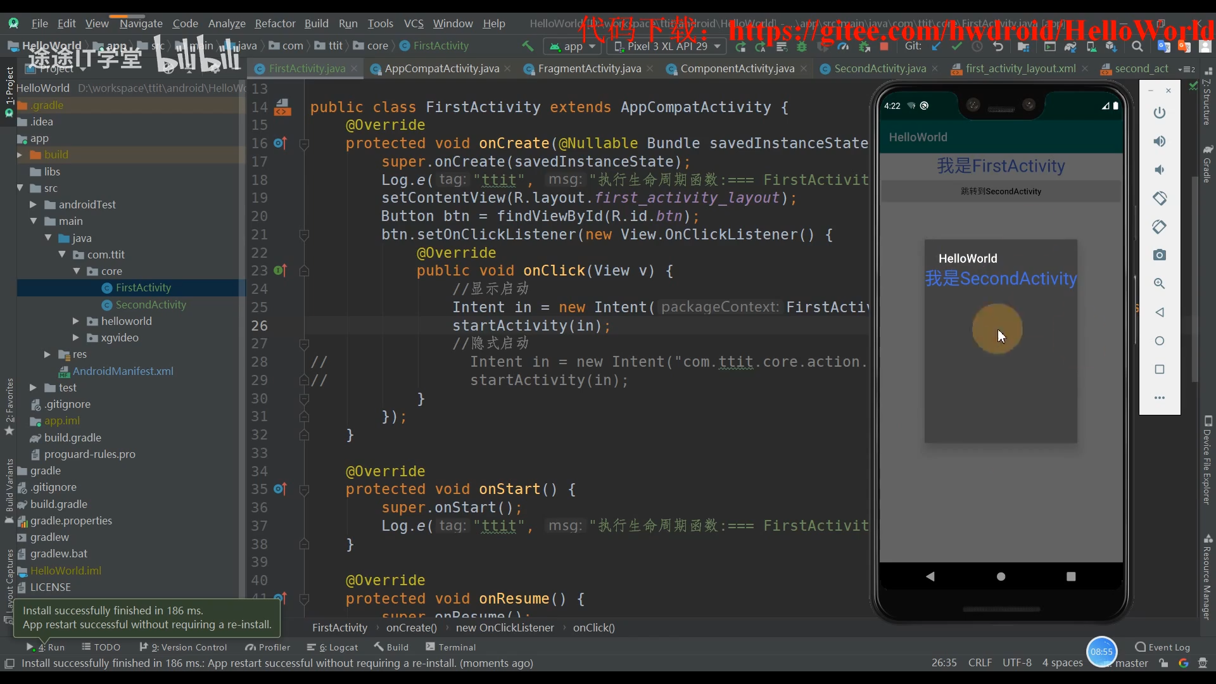Open the VCS menu
This screenshot has width=1216, height=684.
point(414,23)
